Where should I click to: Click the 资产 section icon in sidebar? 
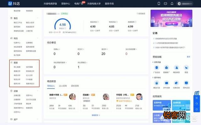point(11,119)
